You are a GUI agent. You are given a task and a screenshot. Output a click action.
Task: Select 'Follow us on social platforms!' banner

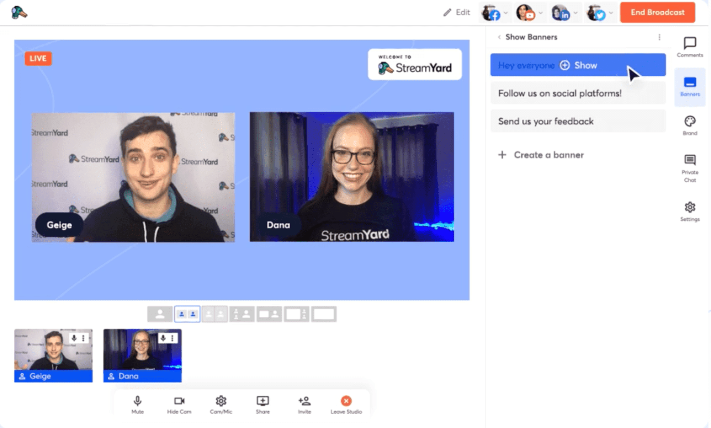578,93
